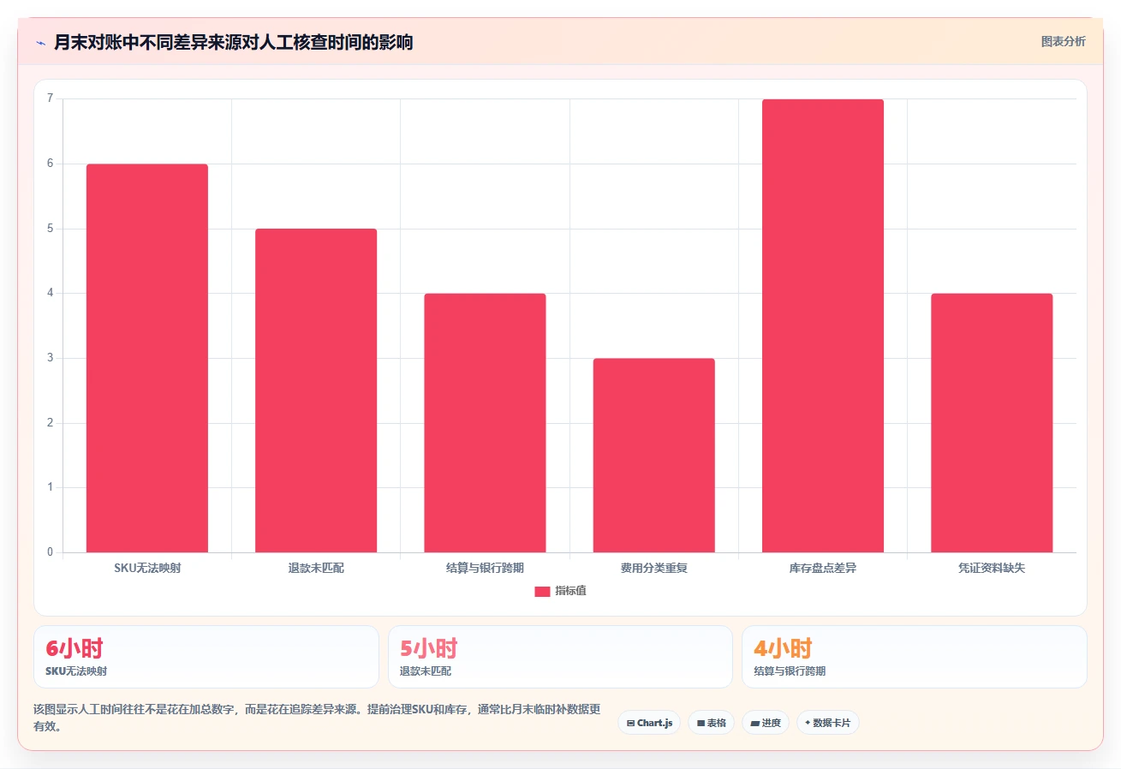Click the 表格 tag
The height and width of the screenshot is (769, 1121).
711,723
